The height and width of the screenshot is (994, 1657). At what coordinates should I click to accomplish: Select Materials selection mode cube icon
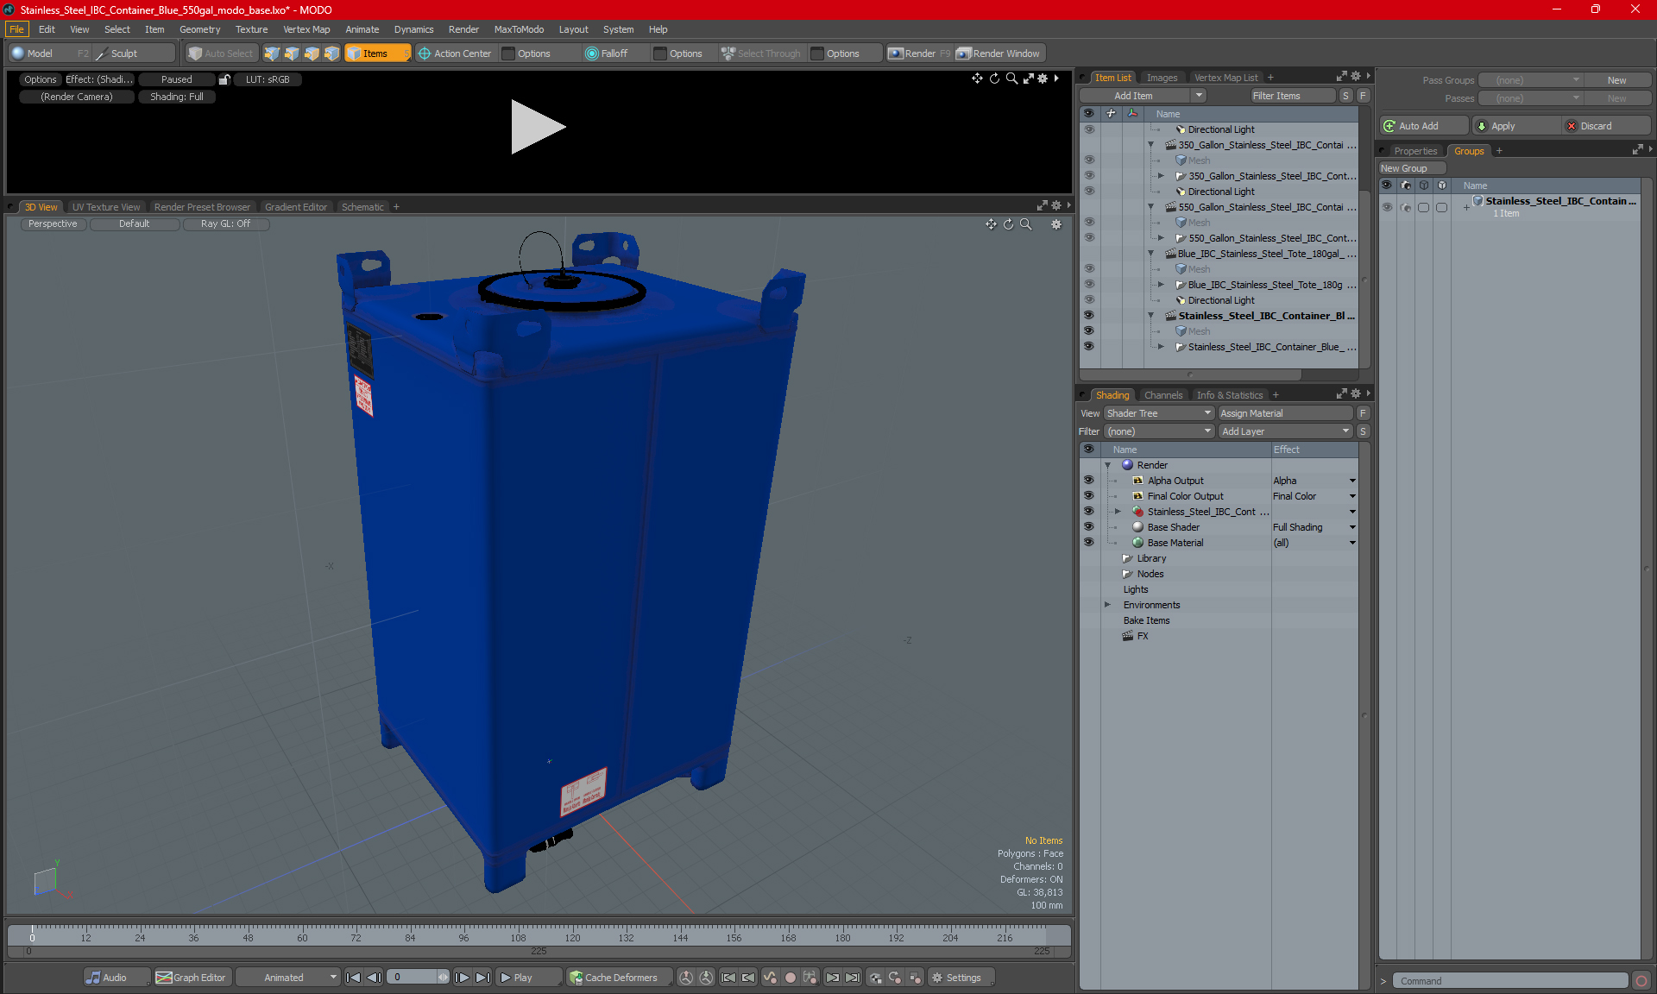tap(331, 53)
